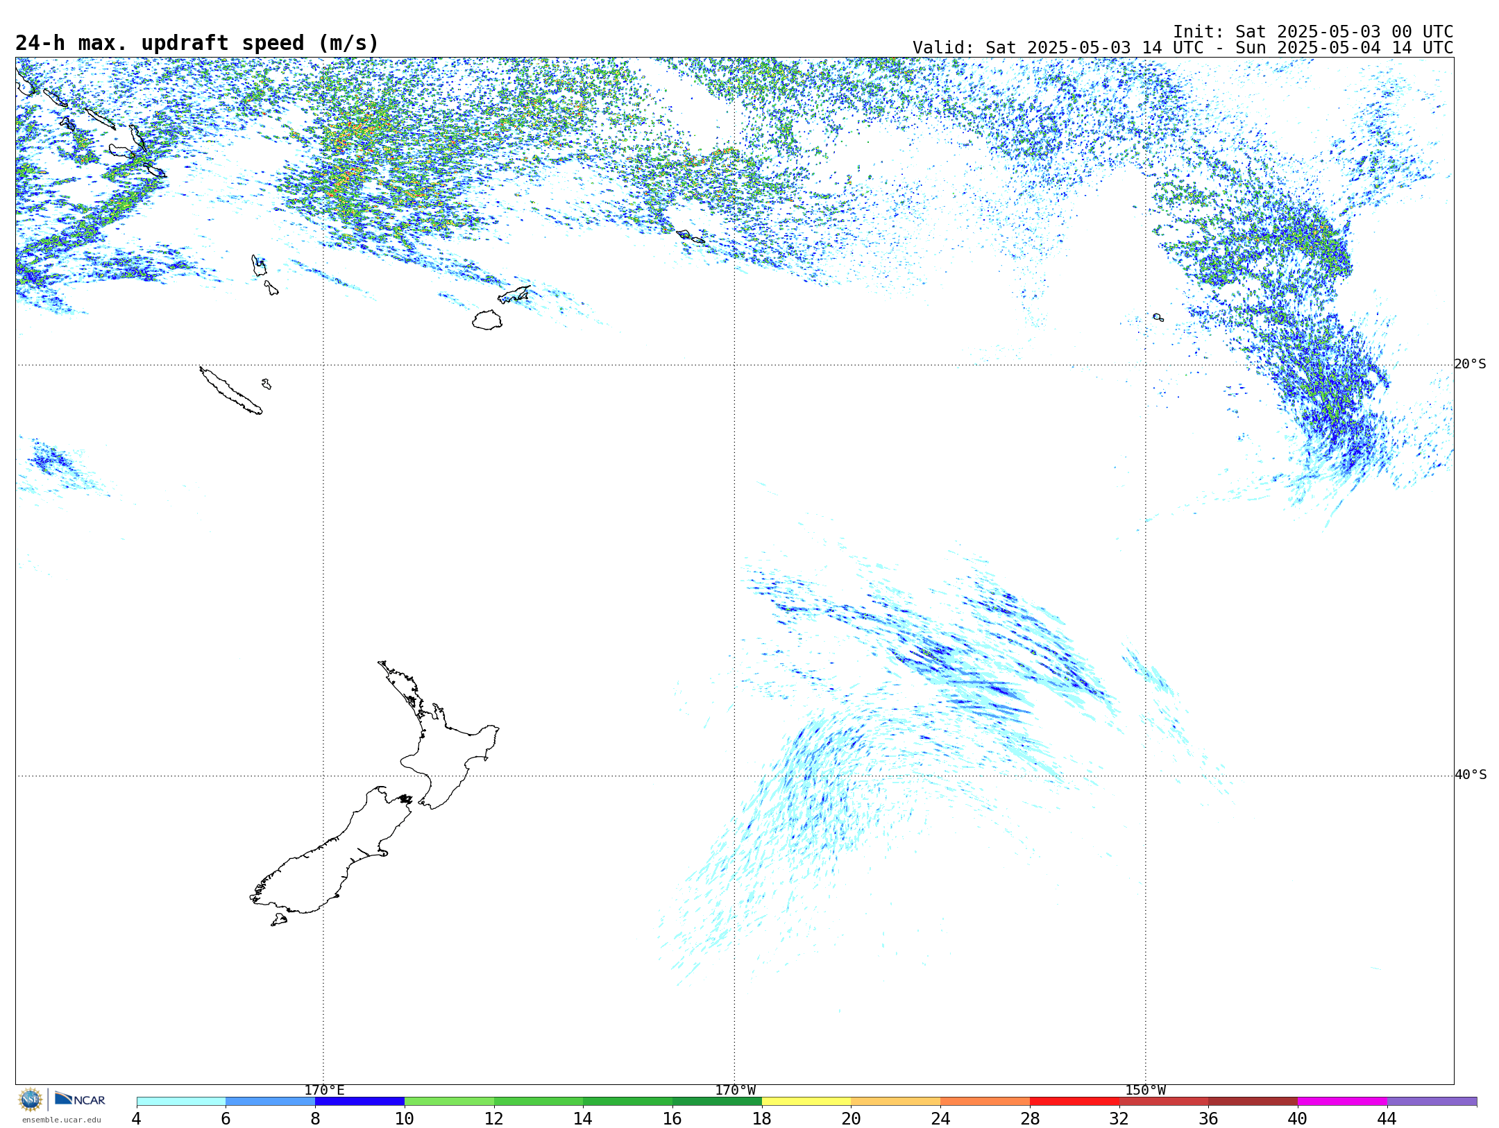The height and width of the screenshot is (1128, 1499).
Task: Pick the light cyan 4–6 colorbar swatch
Action: coord(181,1101)
